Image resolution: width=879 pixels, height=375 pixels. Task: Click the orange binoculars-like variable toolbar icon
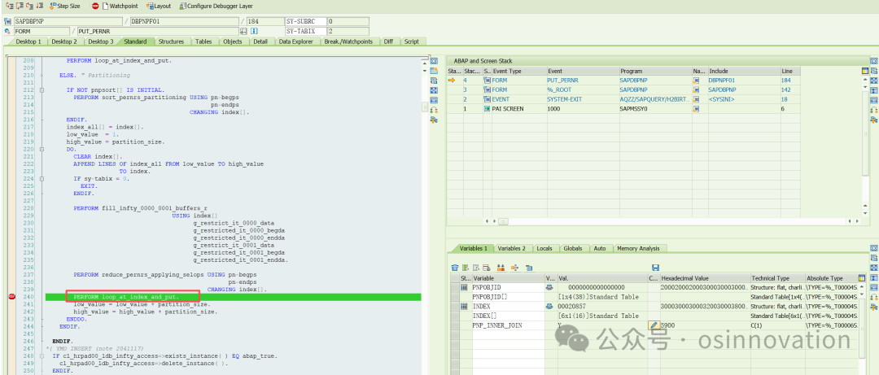pos(501,268)
